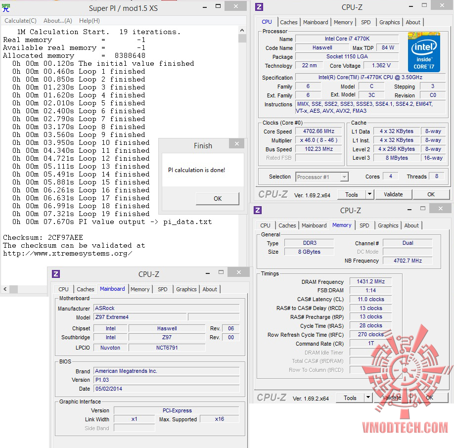Click the CPU-Z logo icon in top window

pyautogui.click(x=259, y=7)
